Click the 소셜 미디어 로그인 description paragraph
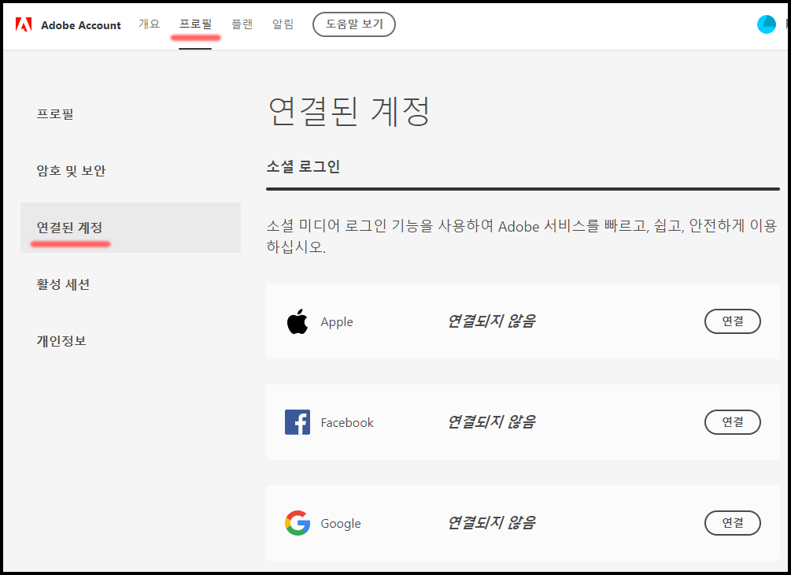The height and width of the screenshot is (575, 791). pos(522,236)
